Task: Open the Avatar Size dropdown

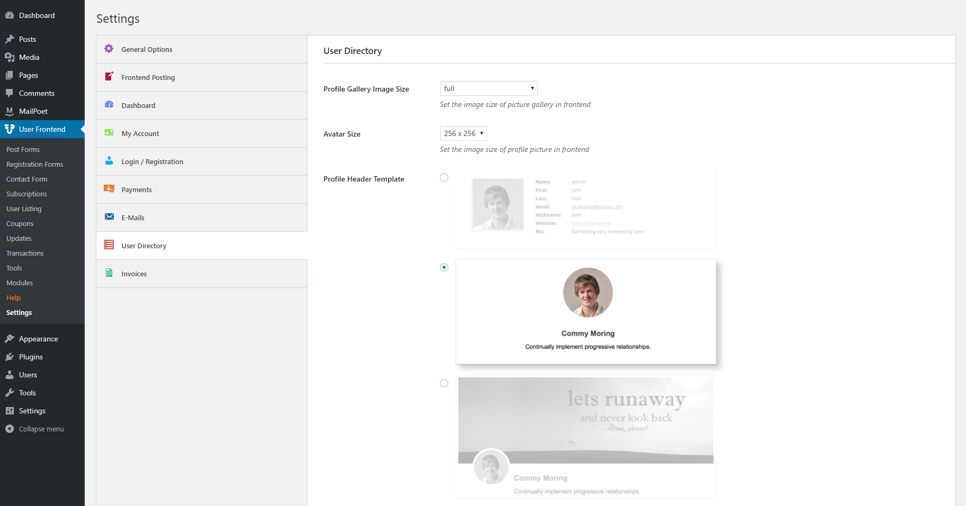Action: [463, 133]
